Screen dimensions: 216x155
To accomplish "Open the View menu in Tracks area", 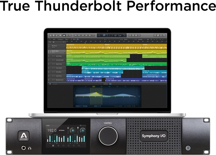I will coord(67,39).
